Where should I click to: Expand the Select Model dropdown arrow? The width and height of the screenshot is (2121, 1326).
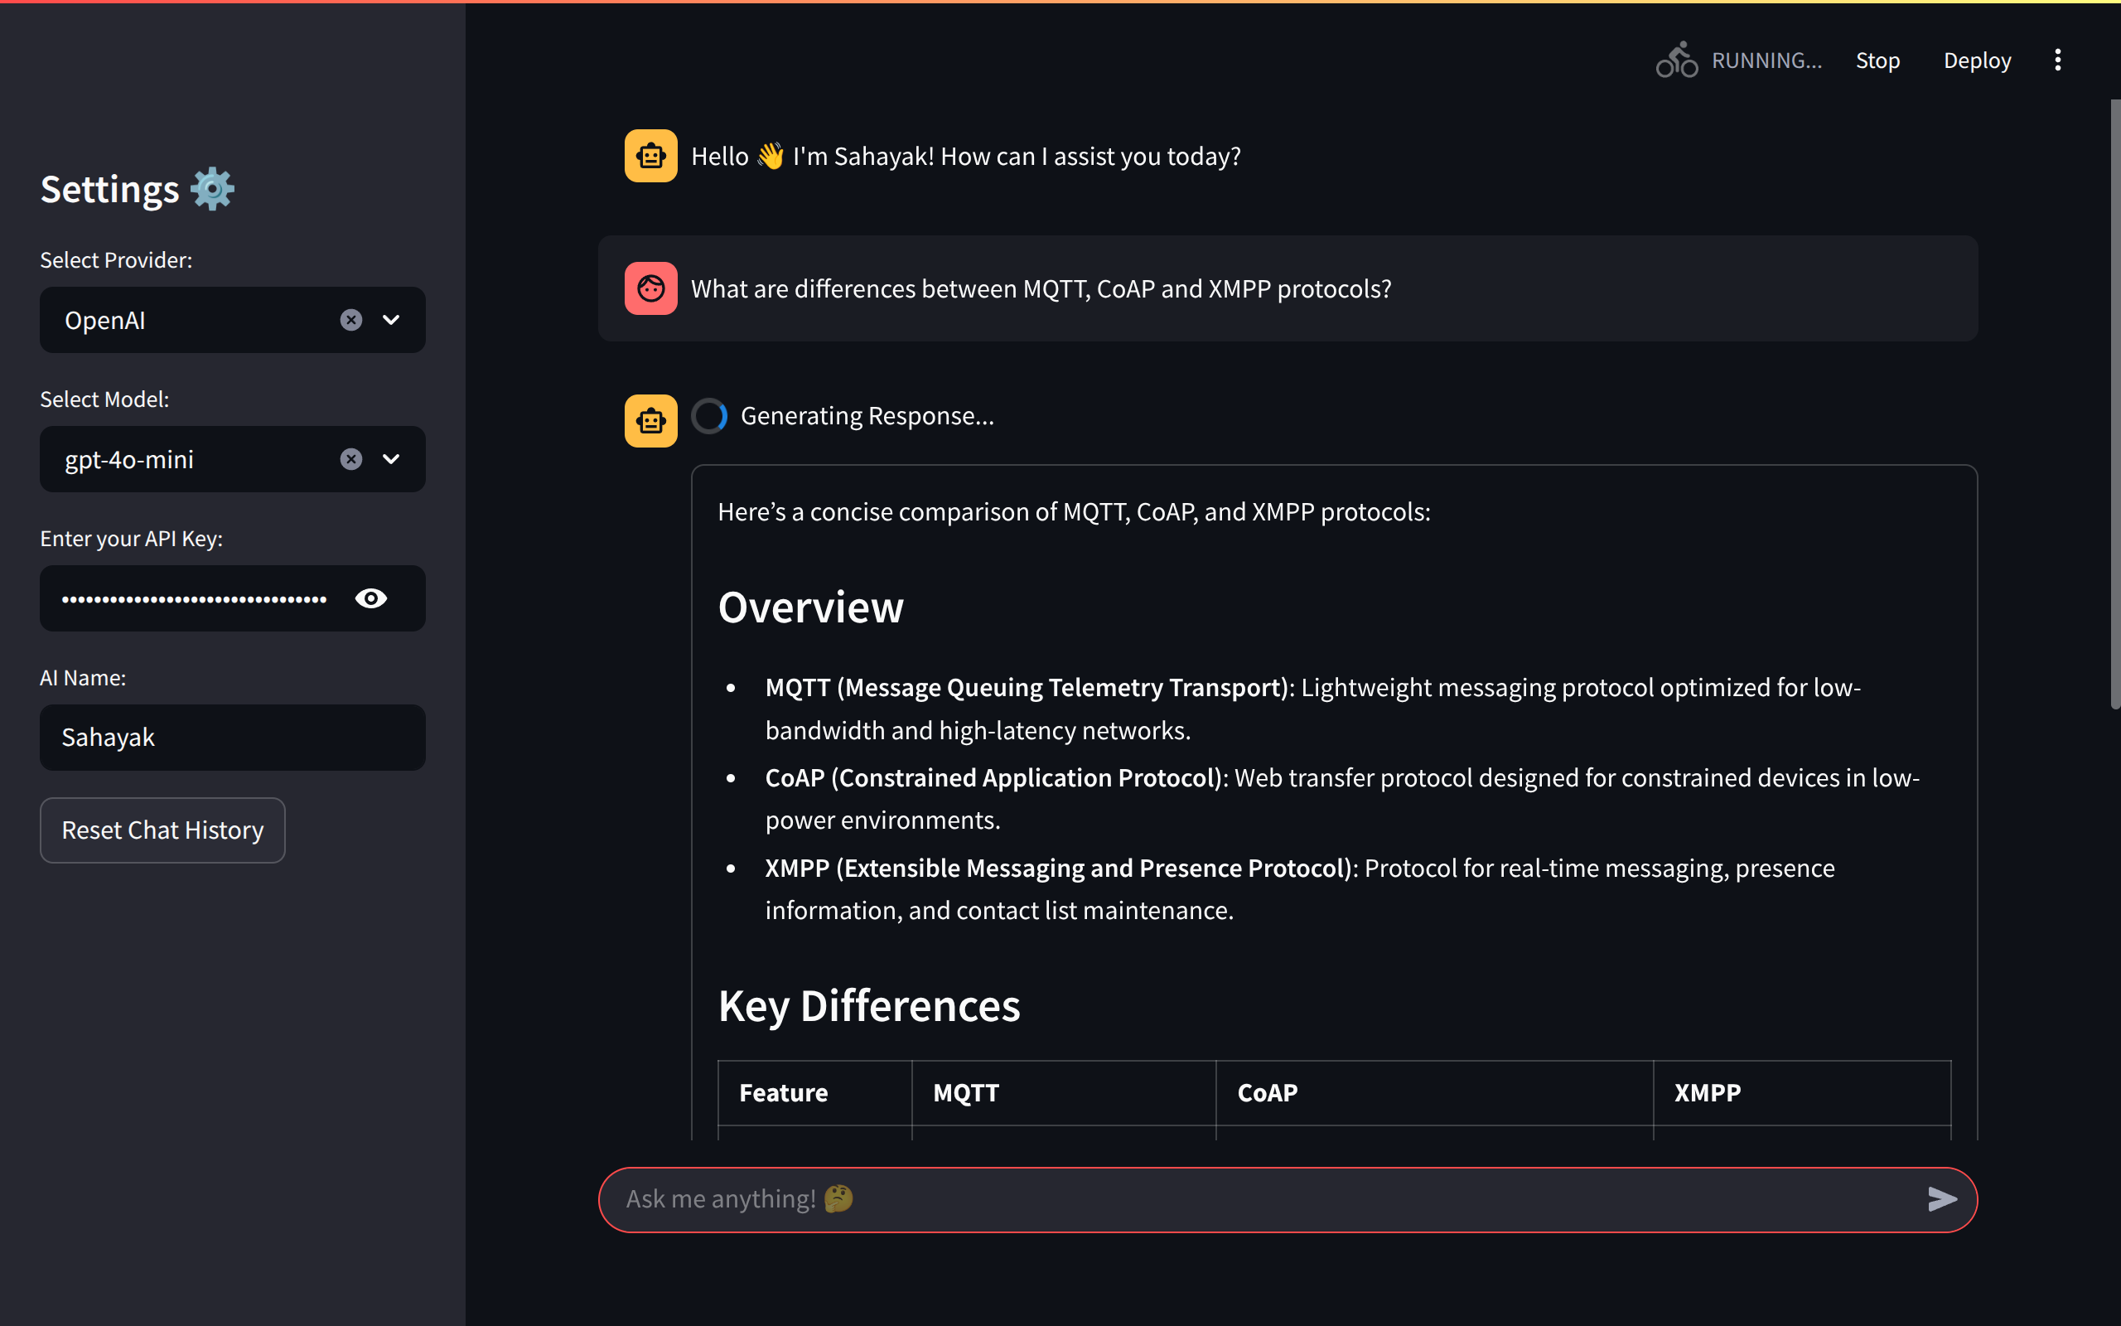pyautogui.click(x=391, y=459)
